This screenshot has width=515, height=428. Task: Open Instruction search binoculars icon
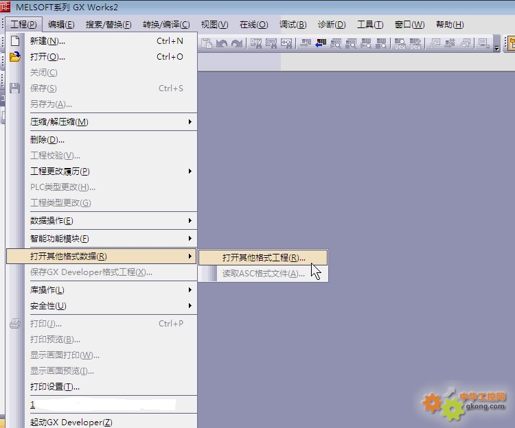(x=271, y=43)
